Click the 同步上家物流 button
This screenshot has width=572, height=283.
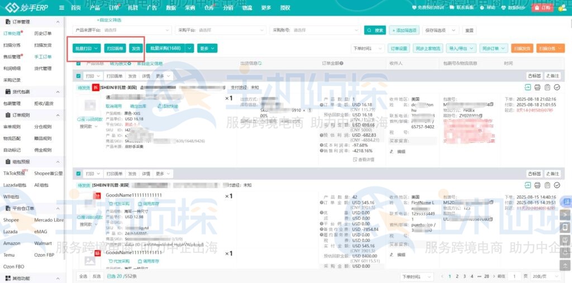(428, 48)
